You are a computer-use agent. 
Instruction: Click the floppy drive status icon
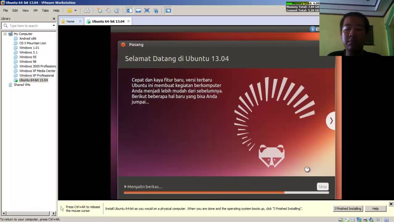tap(353, 220)
